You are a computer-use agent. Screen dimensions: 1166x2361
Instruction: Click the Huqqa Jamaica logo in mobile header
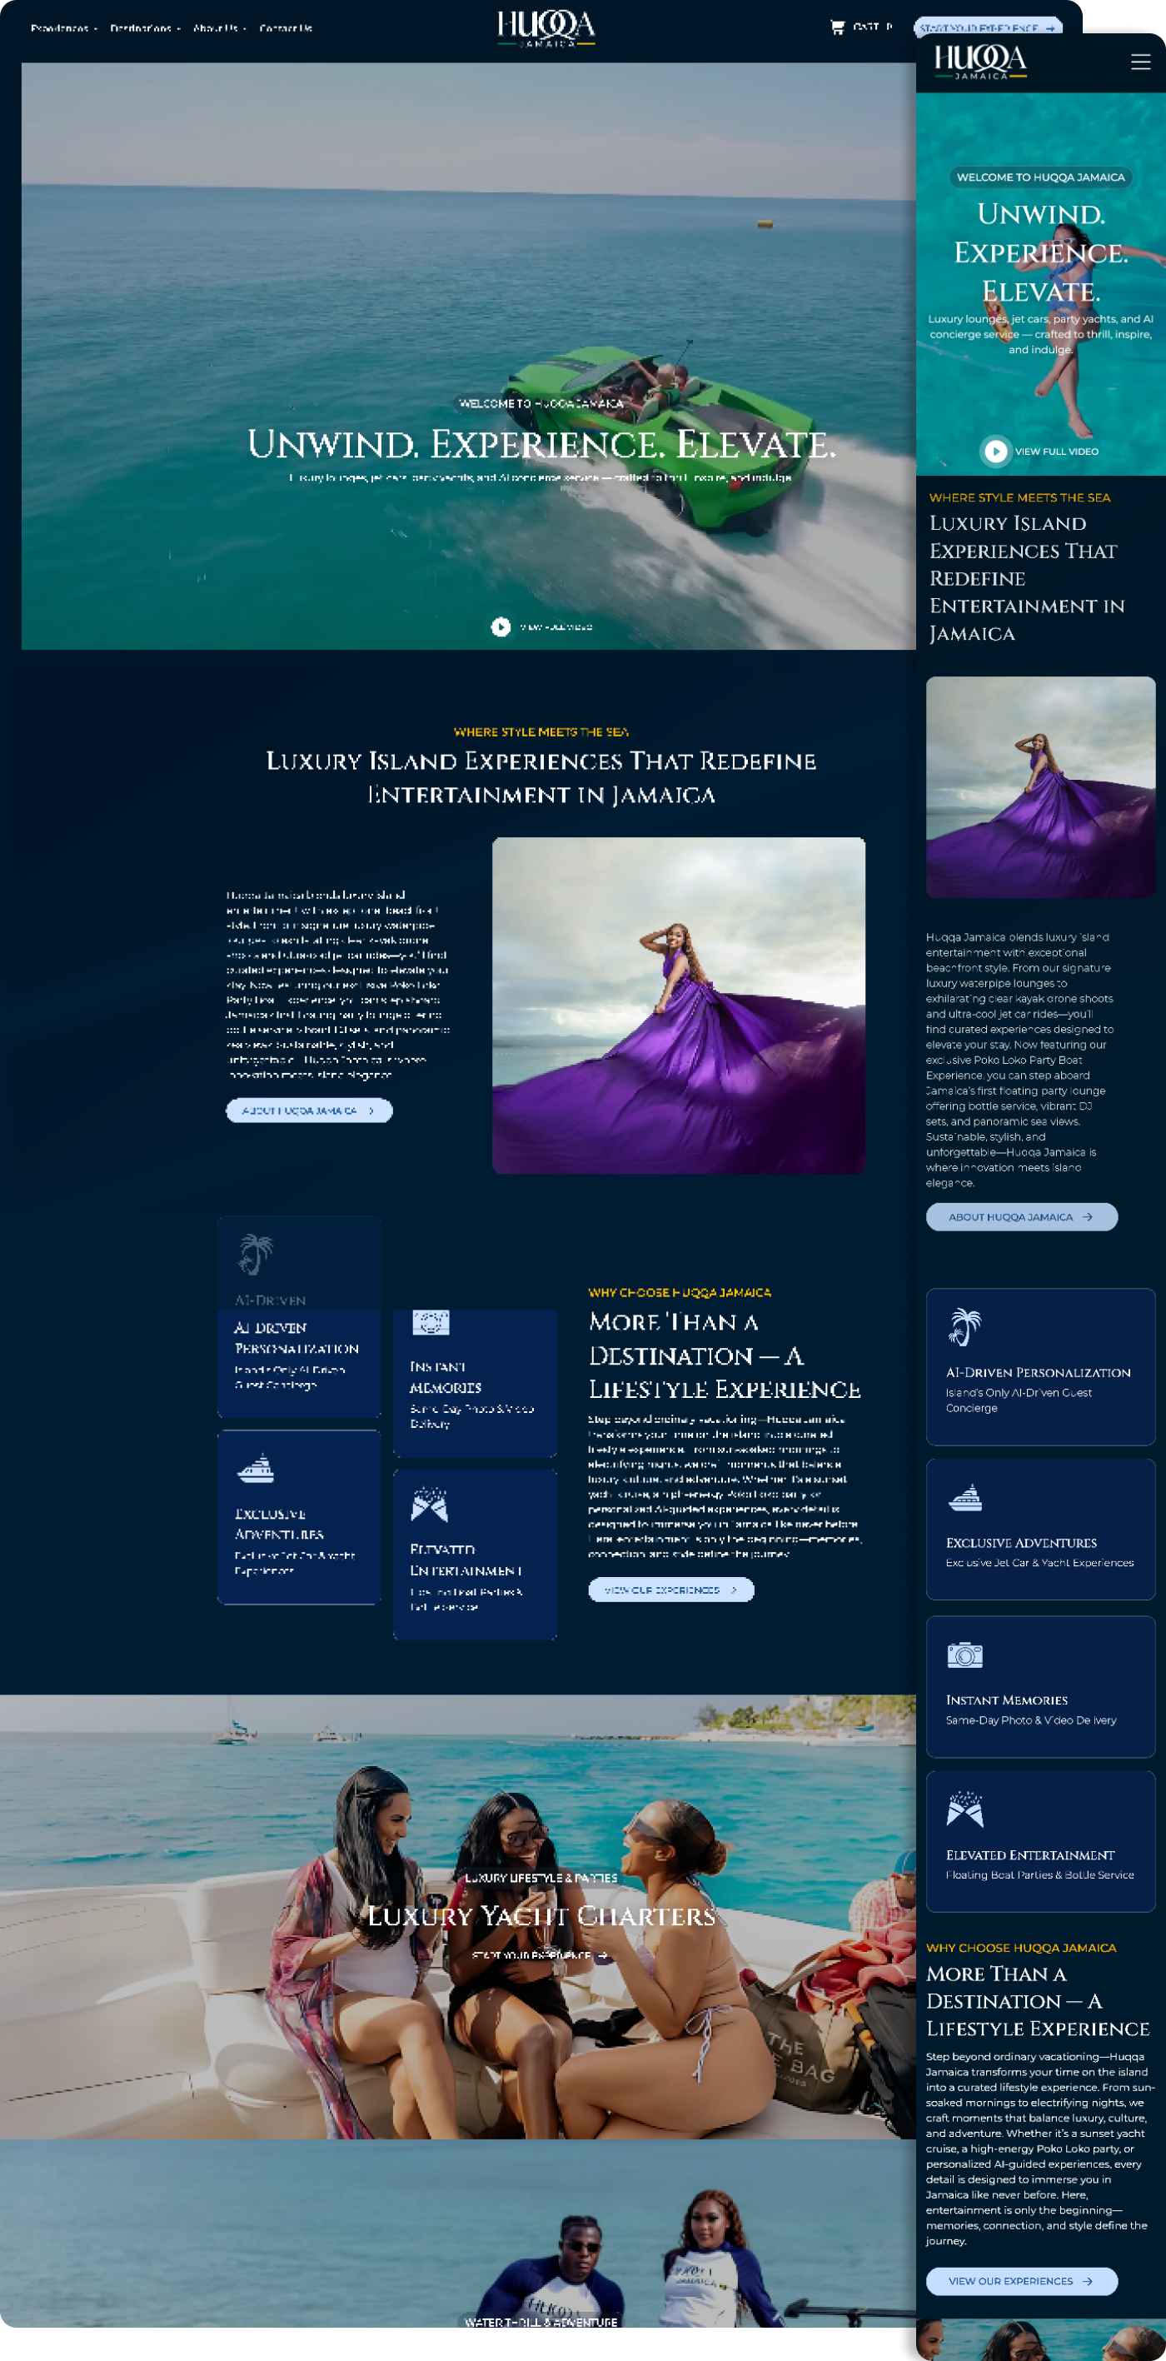coord(980,62)
